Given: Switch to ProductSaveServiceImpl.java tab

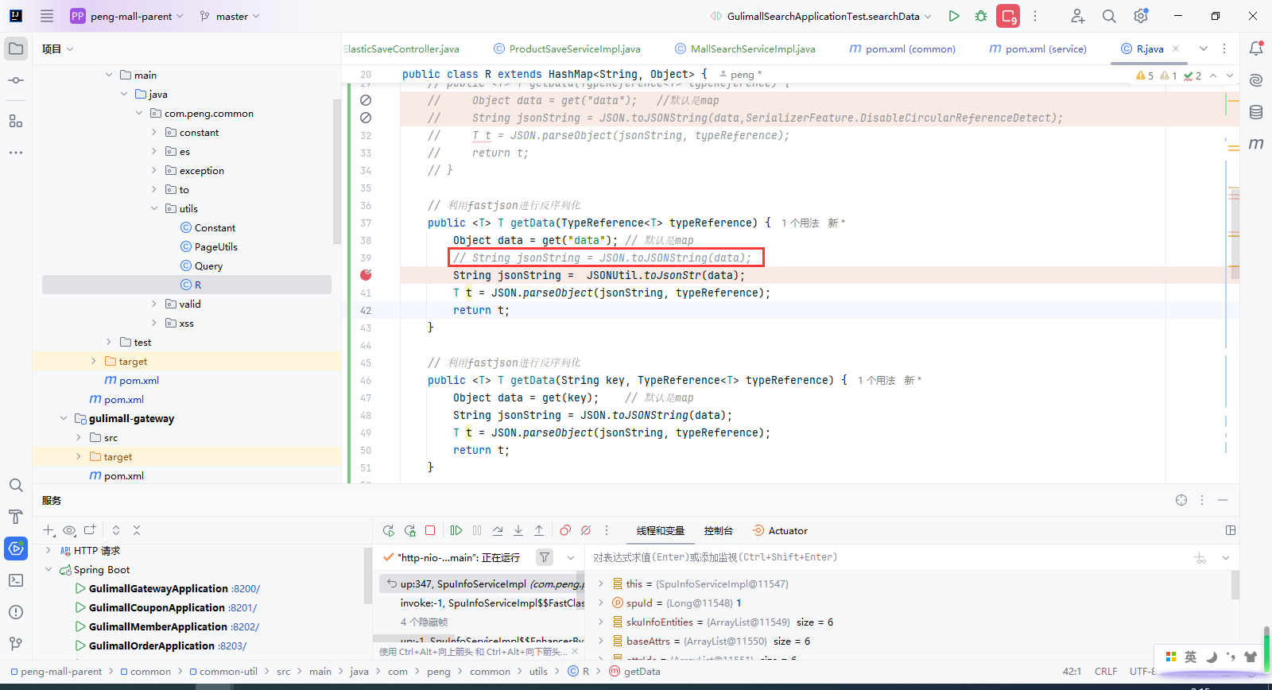Looking at the screenshot, I should (x=567, y=48).
